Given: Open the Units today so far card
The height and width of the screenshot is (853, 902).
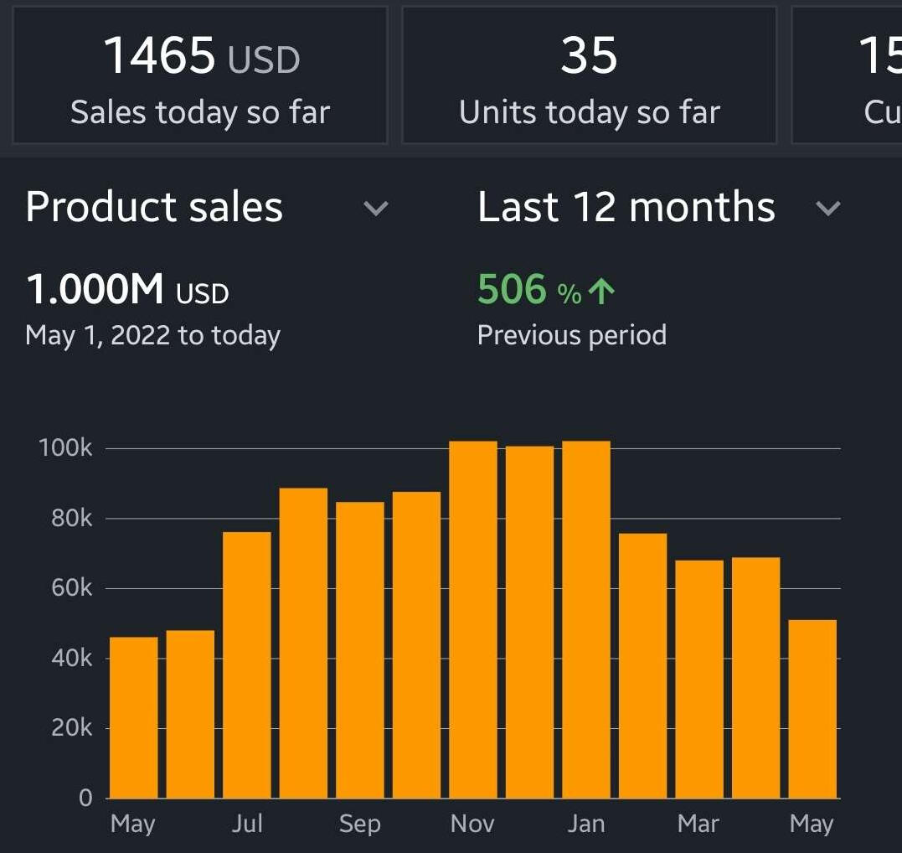Looking at the screenshot, I should point(590,75).
